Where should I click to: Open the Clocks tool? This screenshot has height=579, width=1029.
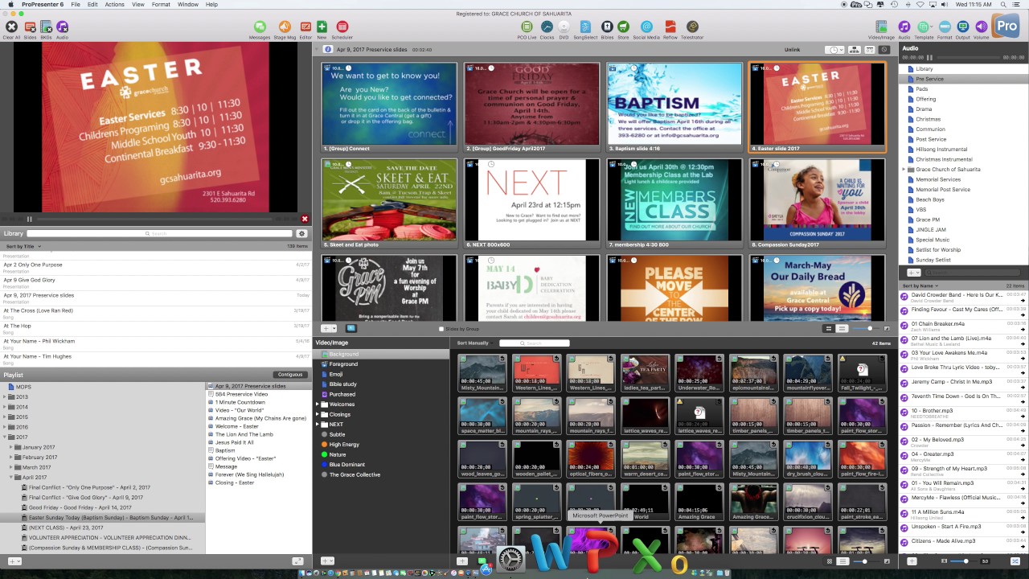point(547,27)
